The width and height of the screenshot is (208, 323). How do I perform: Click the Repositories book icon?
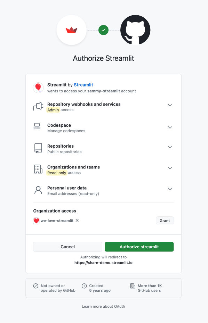(x=38, y=148)
